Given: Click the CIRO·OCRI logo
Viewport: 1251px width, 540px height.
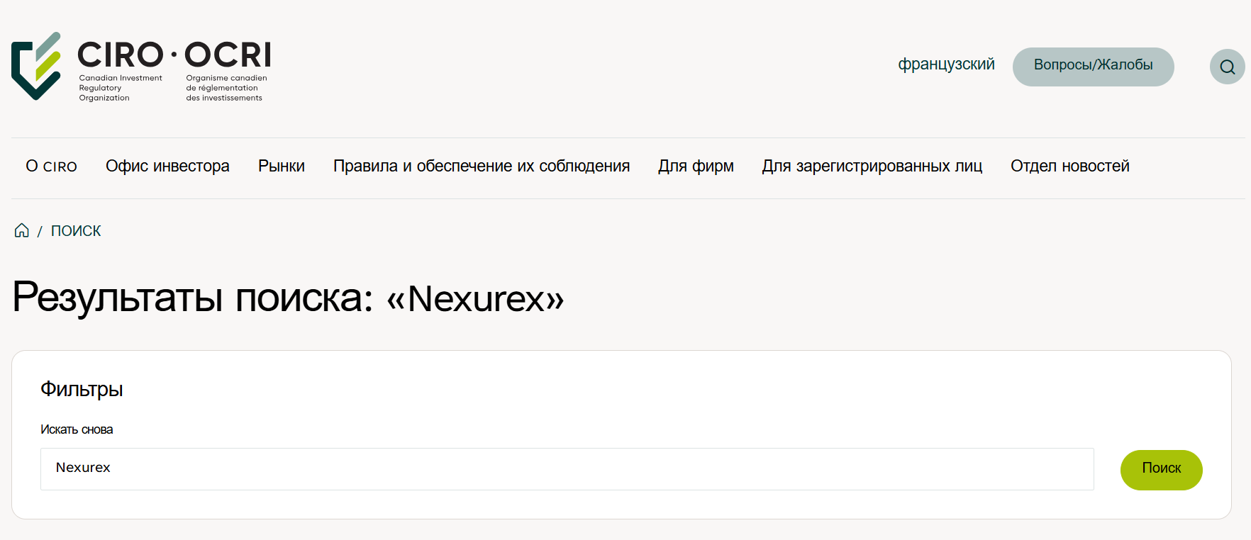Looking at the screenshot, I should [x=142, y=67].
